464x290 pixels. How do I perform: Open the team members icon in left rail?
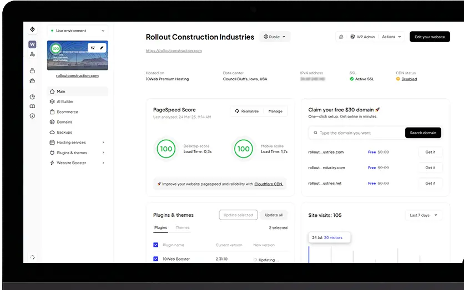point(32,54)
